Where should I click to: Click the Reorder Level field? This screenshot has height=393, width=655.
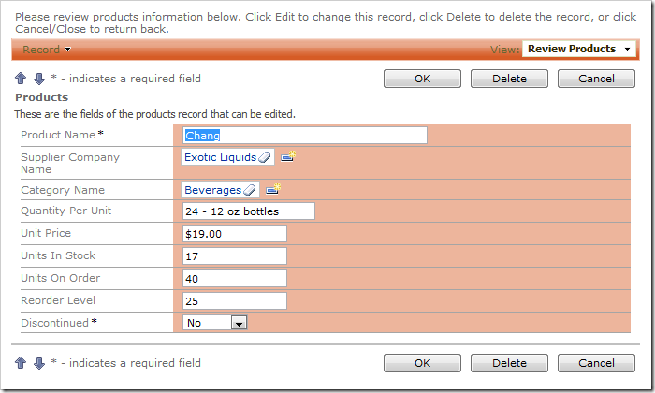235,301
